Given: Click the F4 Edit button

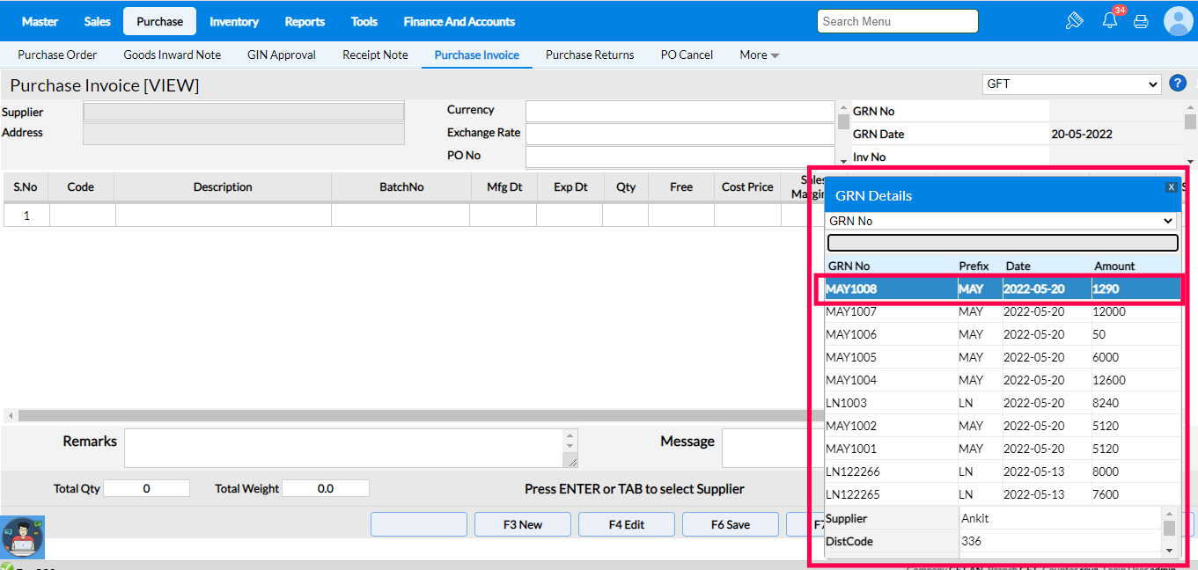Looking at the screenshot, I should (x=627, y=524).
